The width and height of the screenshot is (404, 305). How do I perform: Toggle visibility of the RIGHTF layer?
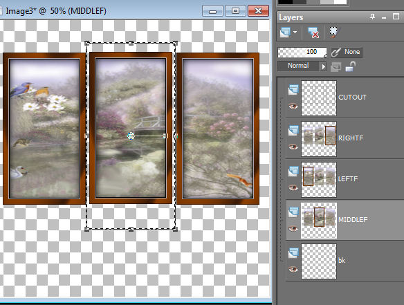pos(293,147)
